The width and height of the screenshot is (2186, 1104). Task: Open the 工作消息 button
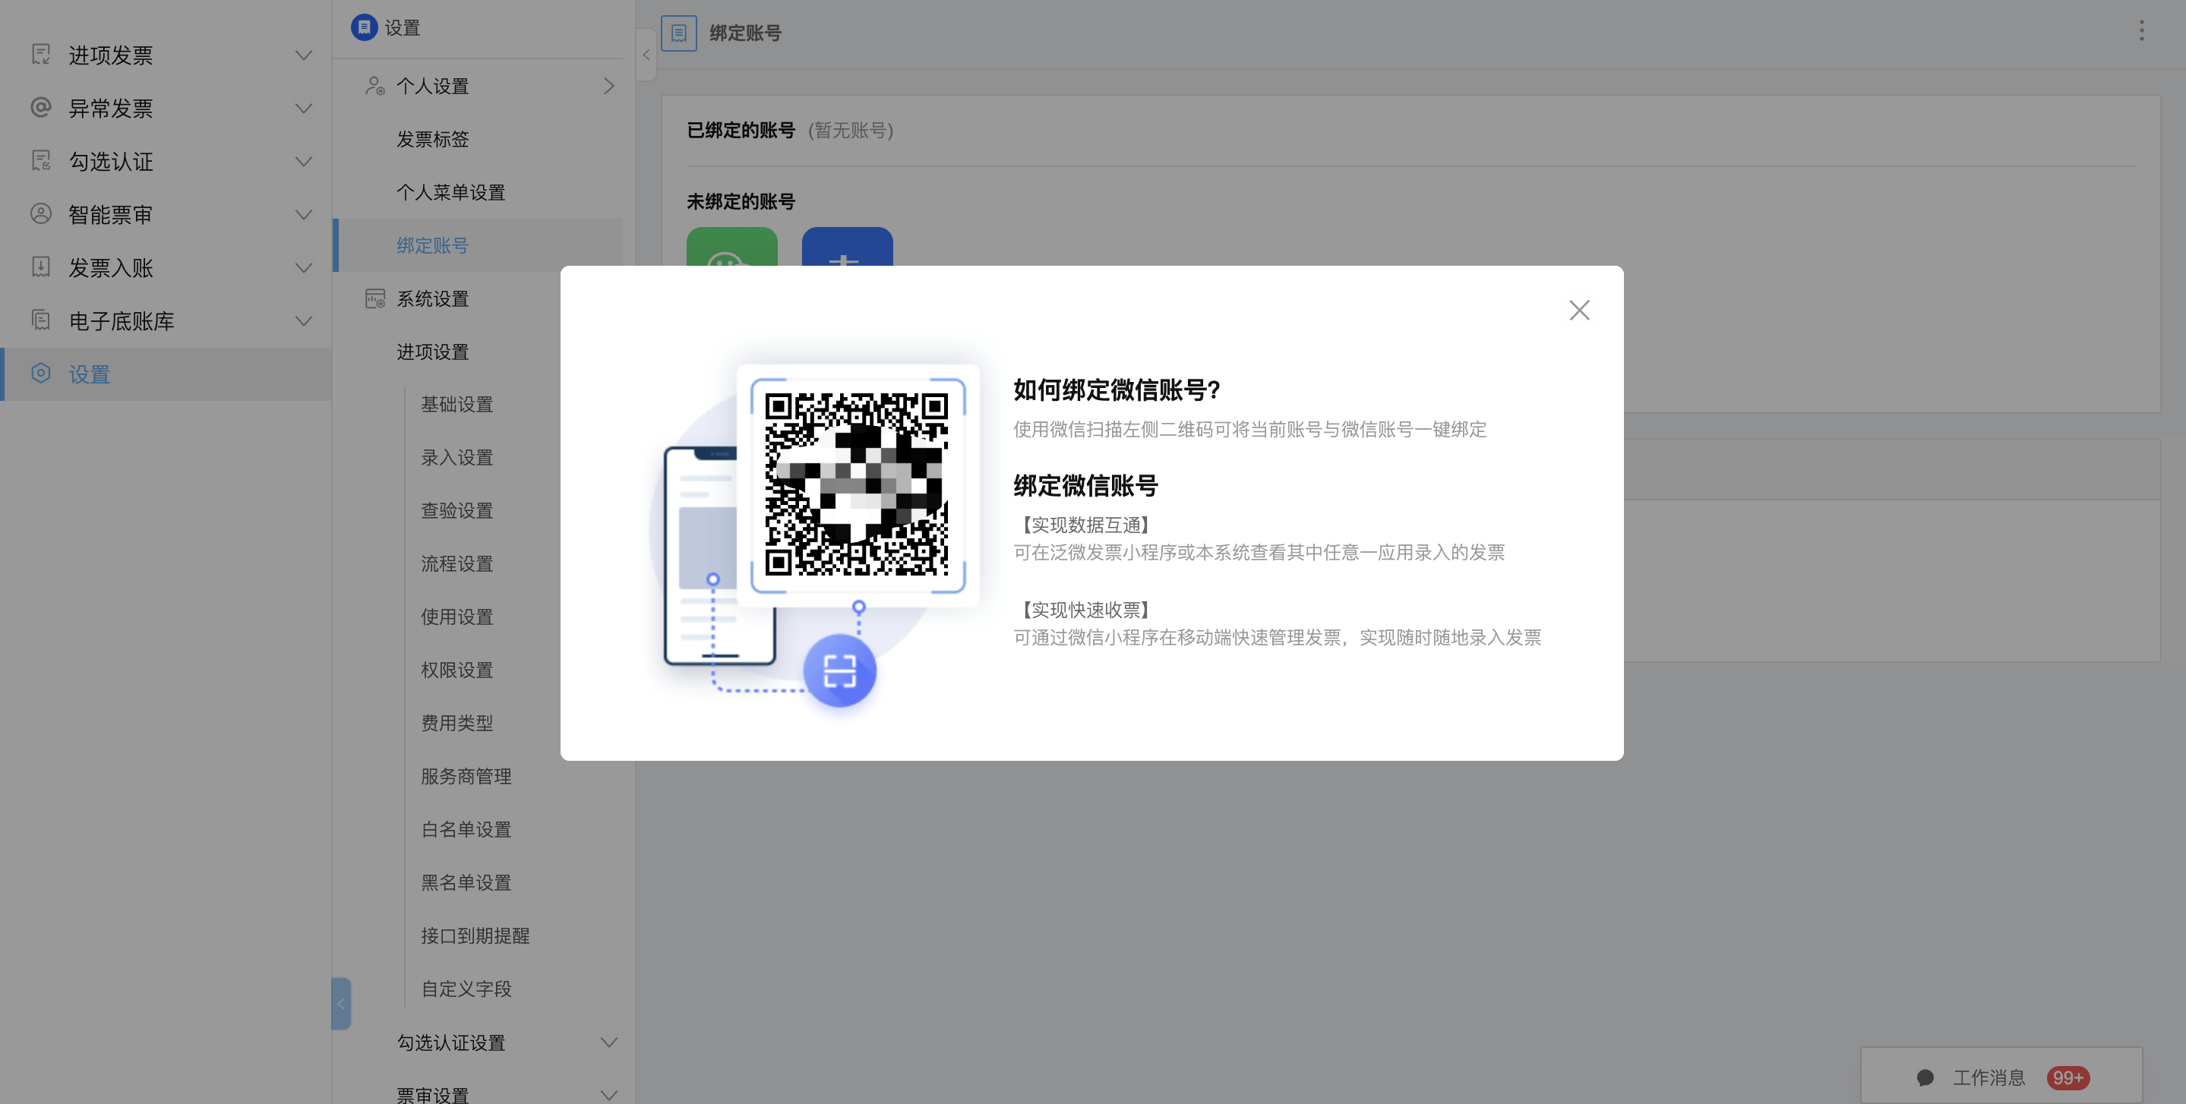(2001, 1076)
